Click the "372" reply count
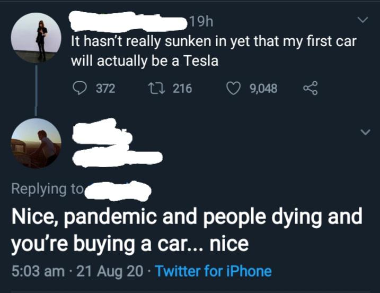Image resolution: width=380 pixels, height=293 pixels. 105,88
